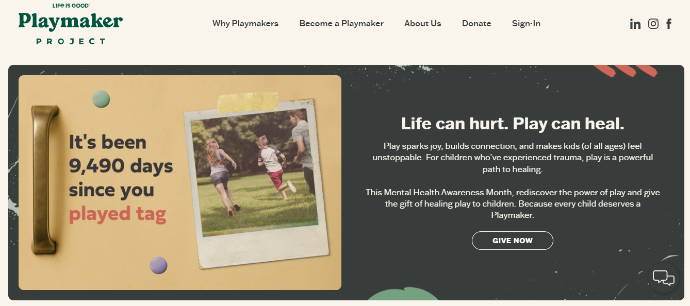Open the Sign-In page
The image size is (690, 306).
[526, 24]
